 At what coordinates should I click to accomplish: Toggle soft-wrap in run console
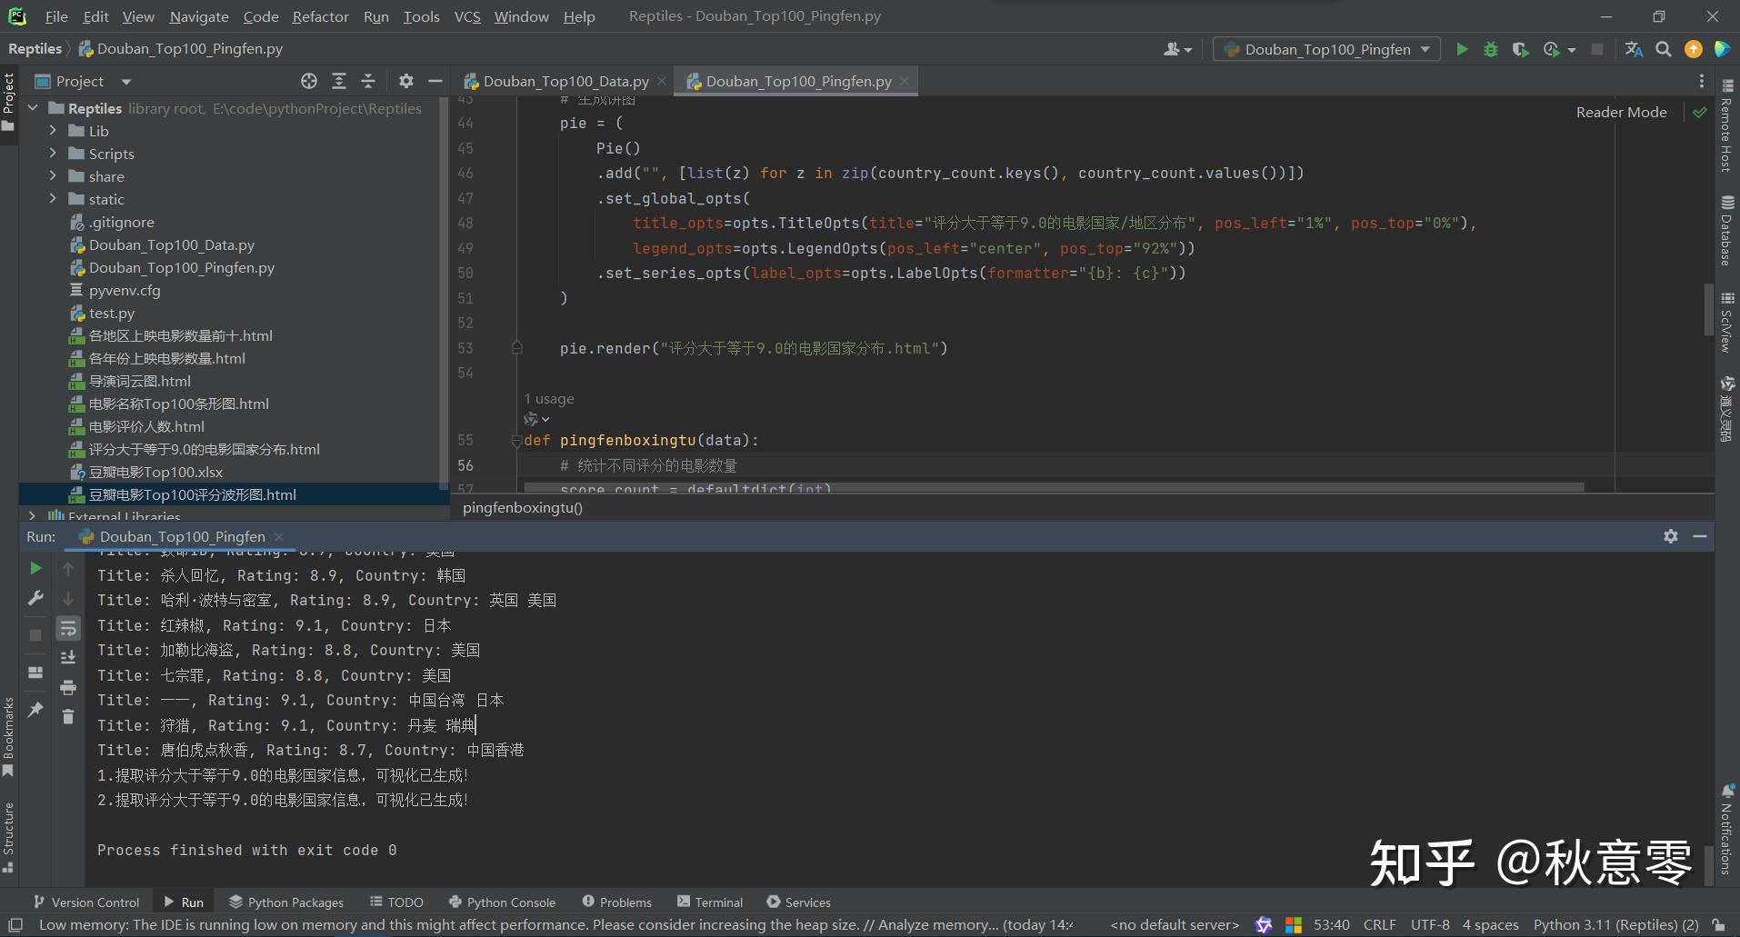tap(68, 627)
